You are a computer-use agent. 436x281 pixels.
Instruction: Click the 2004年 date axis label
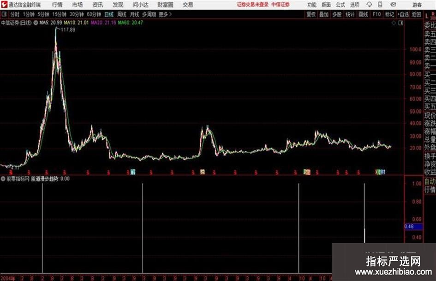8,278
